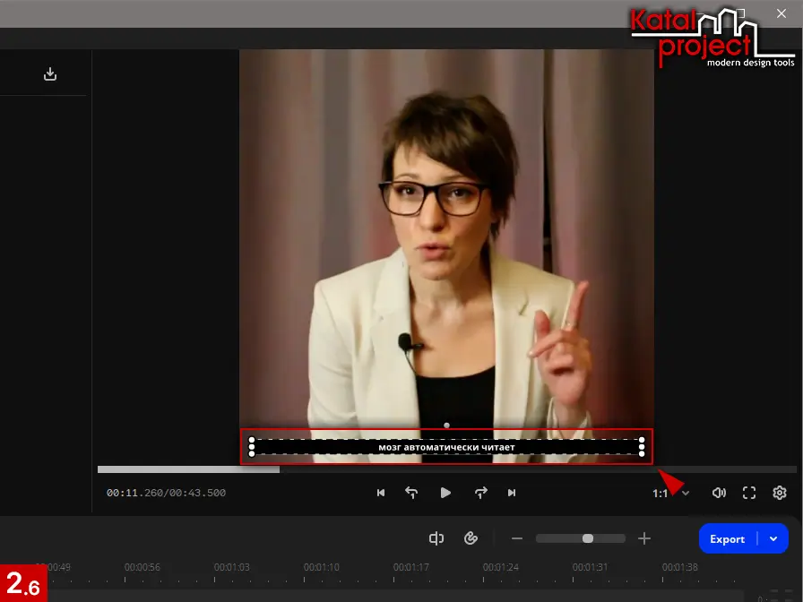Play the video preview
This screenshot has width=803, height=602.
pos(445,493)
